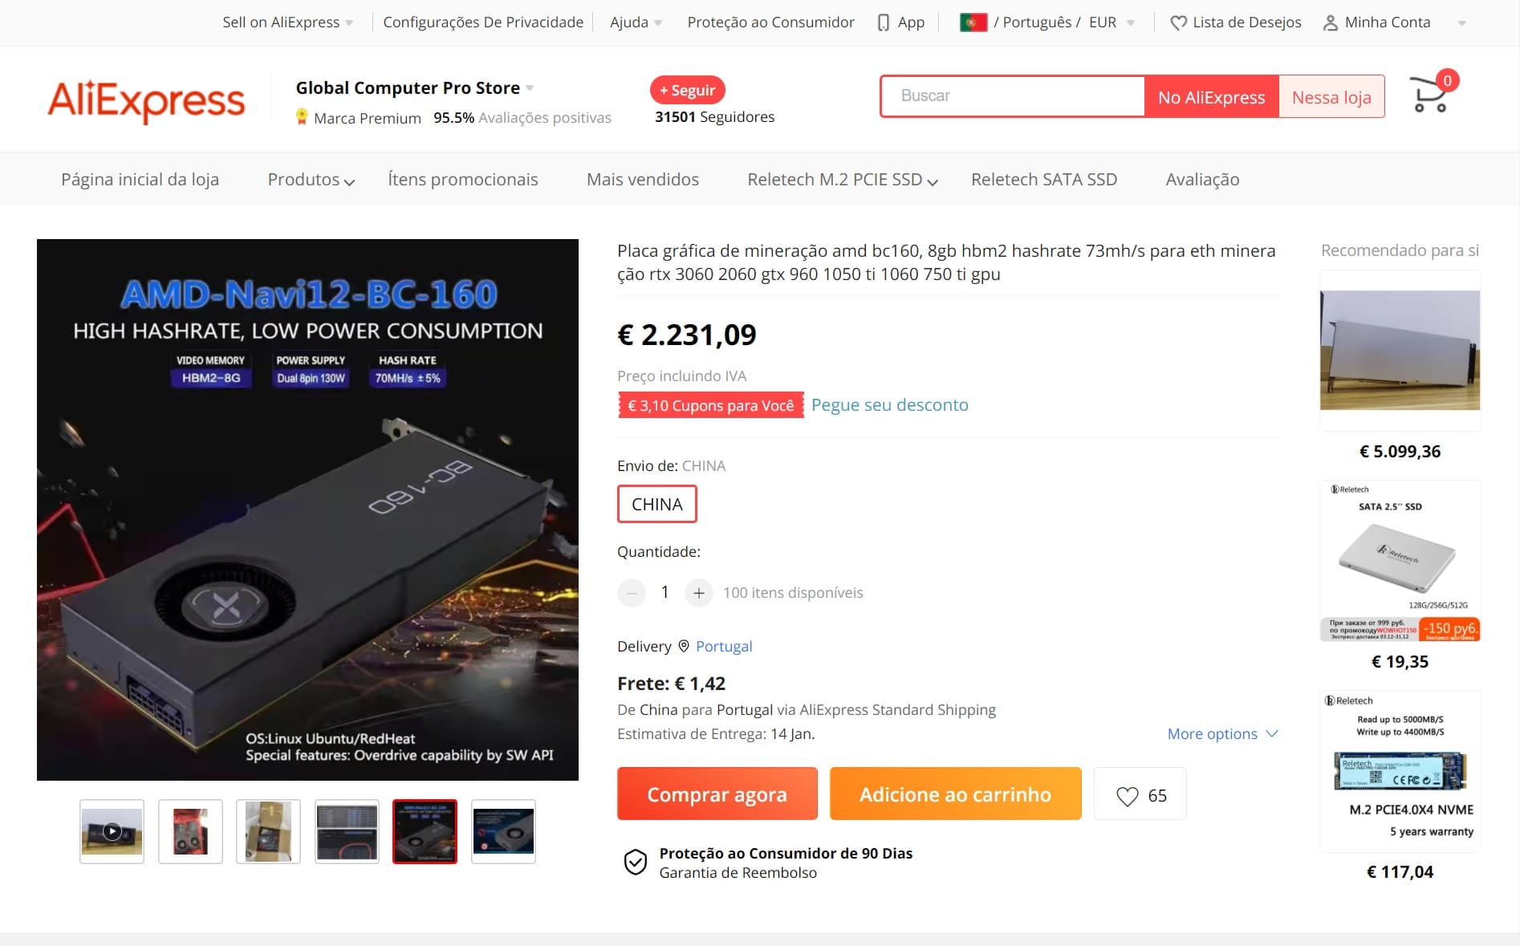
Task: Expand More options shipping chevron
Action: click(x=1272, y=733)
